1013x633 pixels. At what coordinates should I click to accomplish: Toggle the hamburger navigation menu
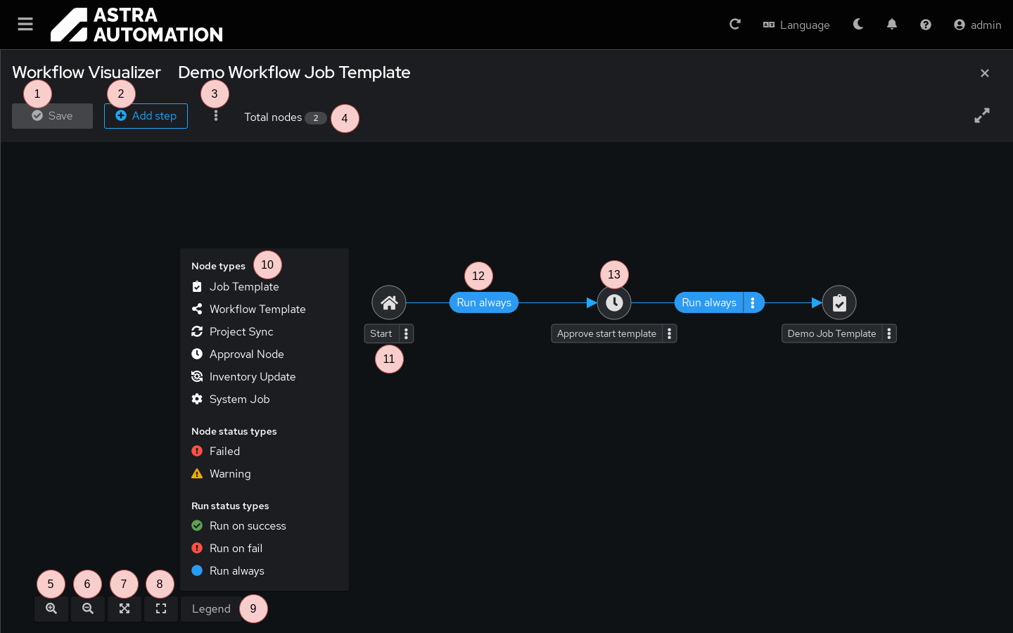[x=25, y=25]
